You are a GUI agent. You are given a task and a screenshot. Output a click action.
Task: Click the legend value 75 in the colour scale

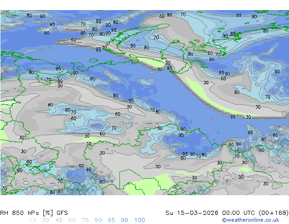pos(85,220)
